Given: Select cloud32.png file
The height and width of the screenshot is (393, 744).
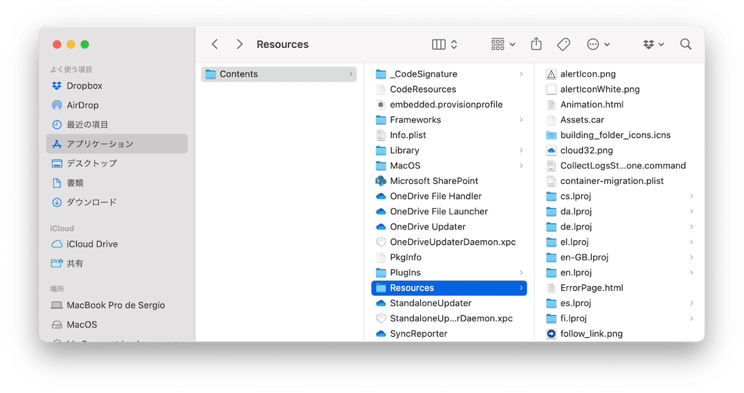Looking at the screenshot, I should 586,150.
